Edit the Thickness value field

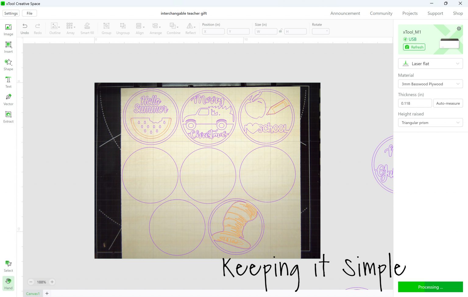pyautogui.click(x=415, y=103)
